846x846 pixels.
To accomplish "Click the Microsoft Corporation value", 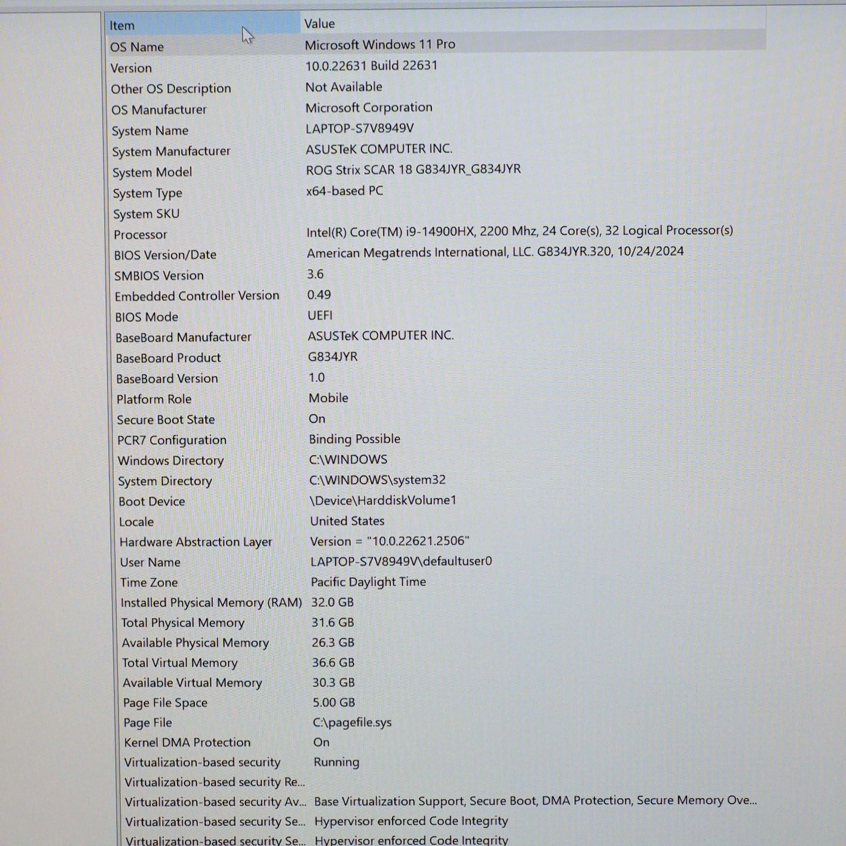I will coord(369,108).
